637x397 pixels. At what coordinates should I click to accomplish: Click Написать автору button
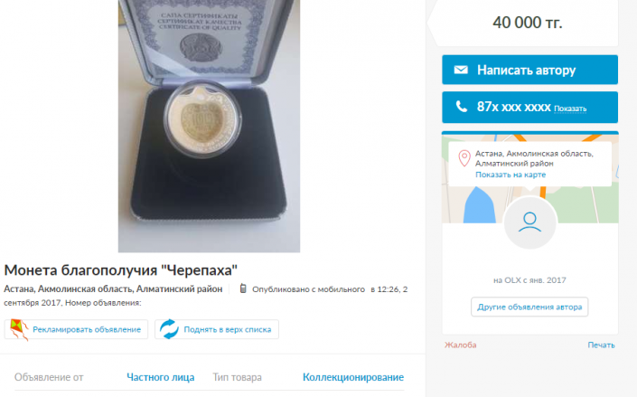point(529,70)
